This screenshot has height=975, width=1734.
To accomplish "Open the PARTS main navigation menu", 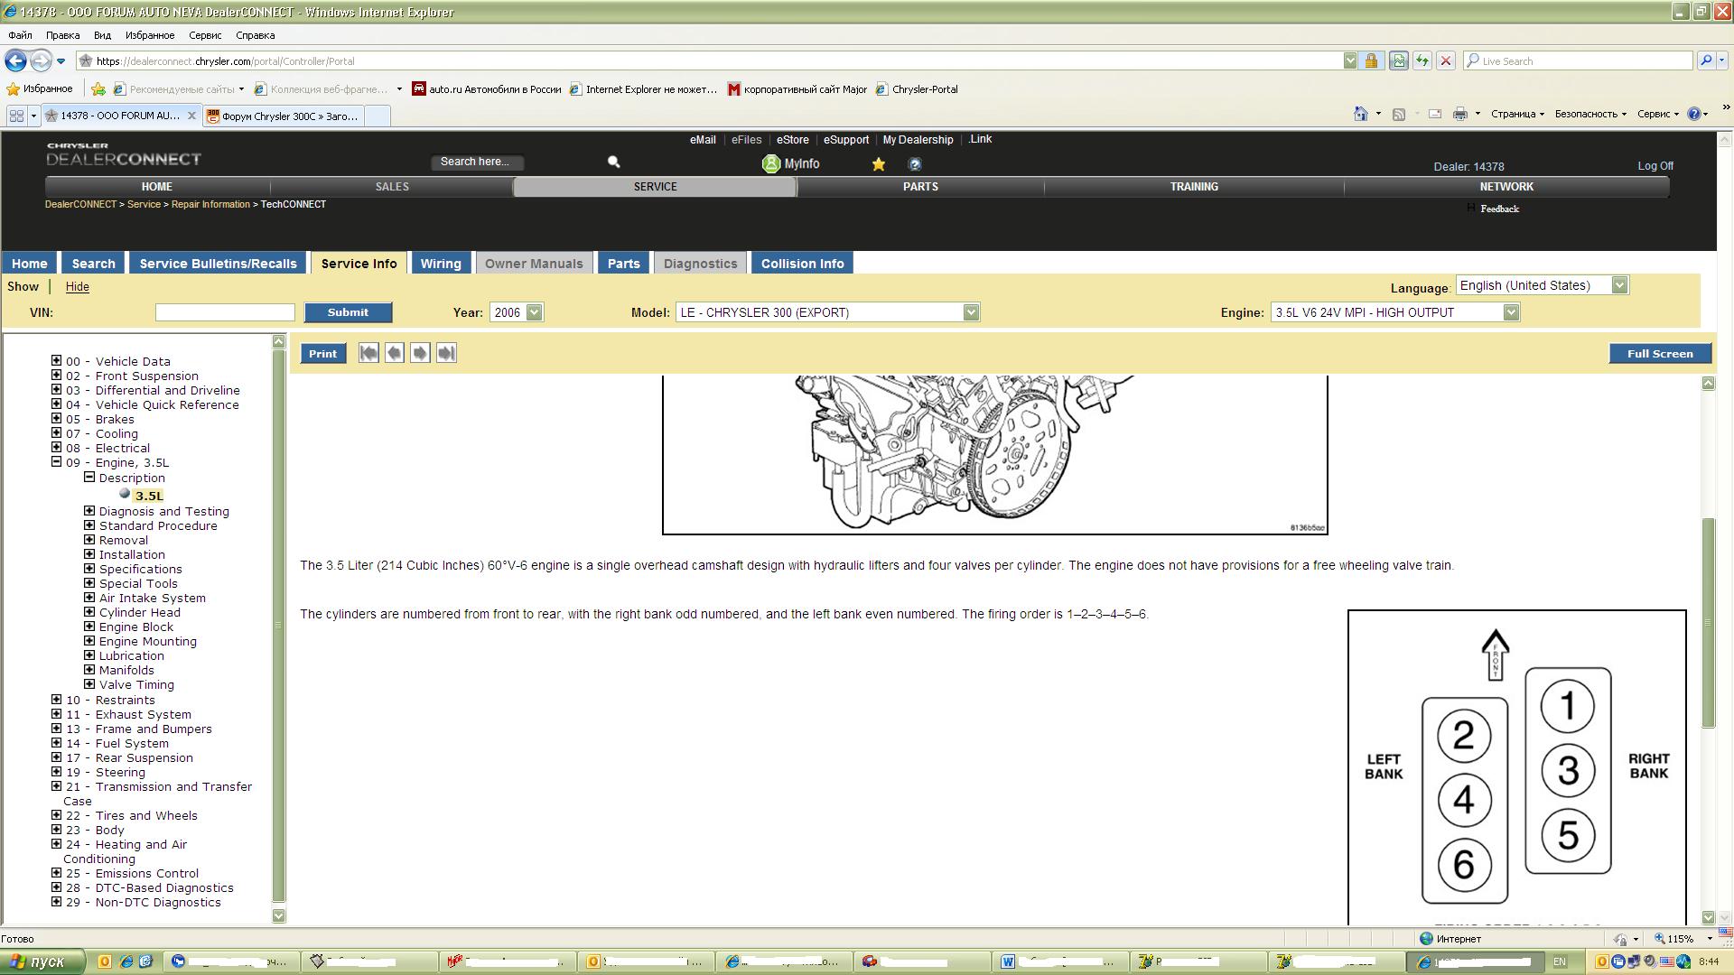I will 920,187.
